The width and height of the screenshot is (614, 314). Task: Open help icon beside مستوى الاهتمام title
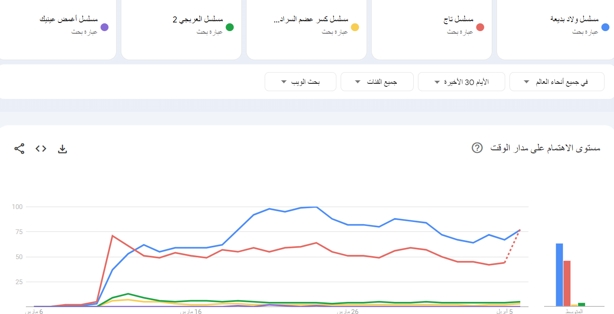[477, 148]
